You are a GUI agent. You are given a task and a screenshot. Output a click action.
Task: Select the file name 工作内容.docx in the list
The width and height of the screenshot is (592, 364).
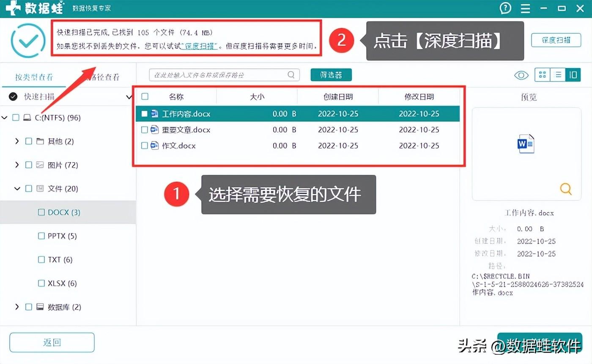186,114
